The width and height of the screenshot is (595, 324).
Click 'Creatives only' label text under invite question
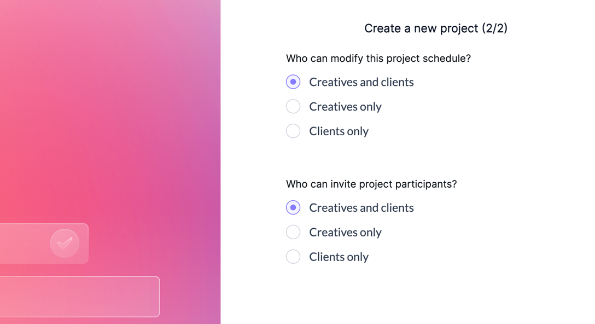pos(345,233)
